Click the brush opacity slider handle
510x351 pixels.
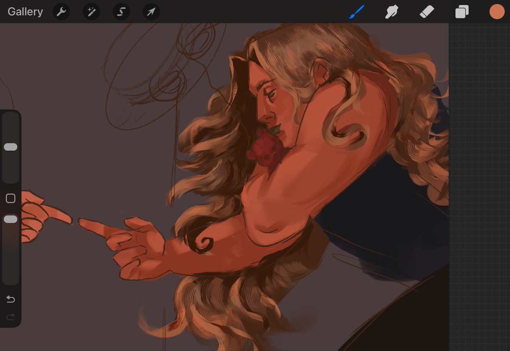[x=11, y=219]
